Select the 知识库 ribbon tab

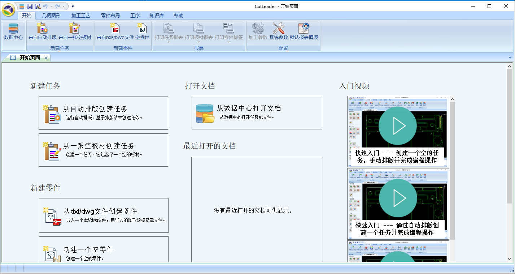(x=157, y=16)
